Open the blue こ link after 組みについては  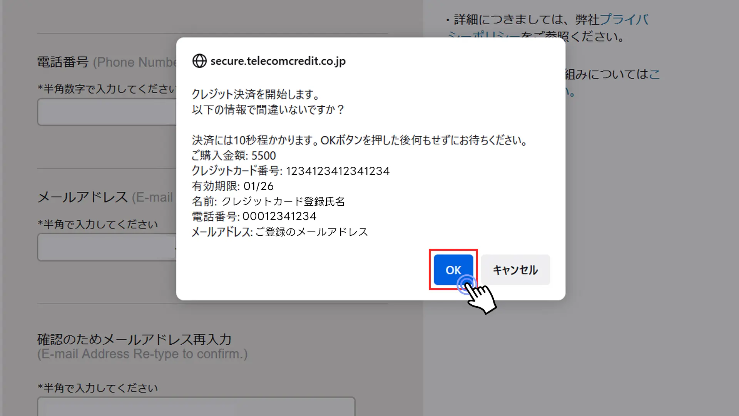pos(654,74)
